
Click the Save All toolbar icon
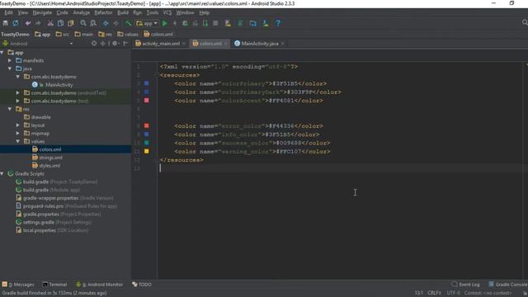(x=6, y=23)
